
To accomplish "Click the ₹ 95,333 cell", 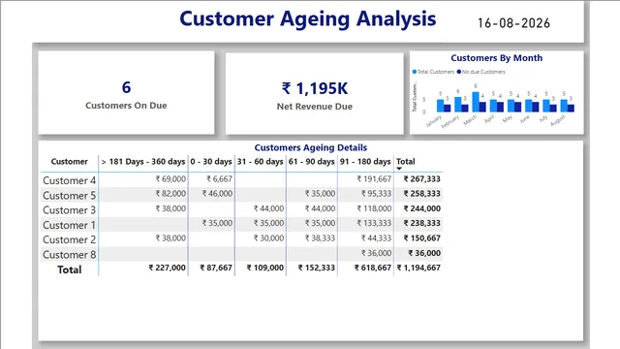I will (x=376, y=194).
